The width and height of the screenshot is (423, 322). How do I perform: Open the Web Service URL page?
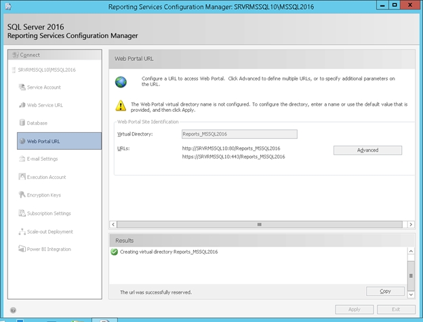click(45, 105)
